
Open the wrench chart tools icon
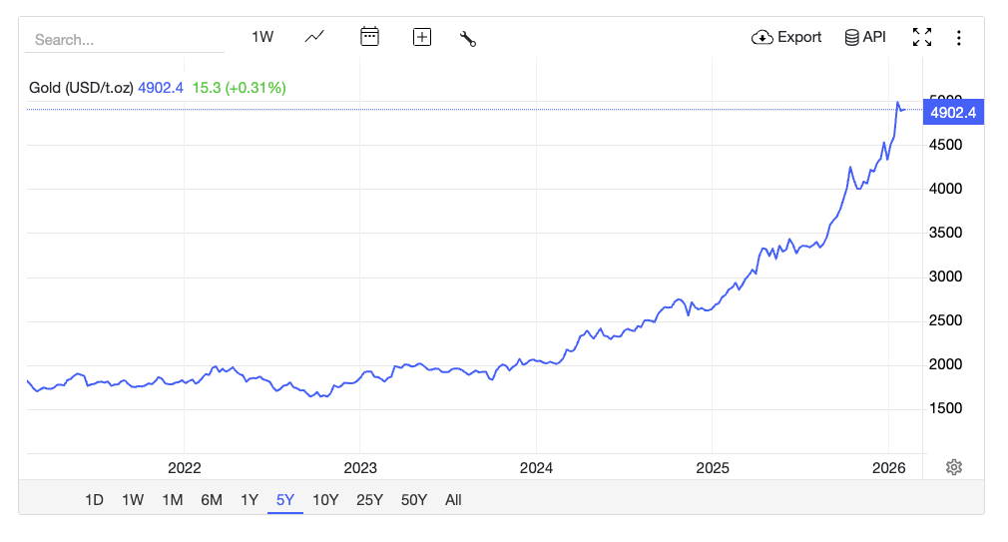point(467,38)
